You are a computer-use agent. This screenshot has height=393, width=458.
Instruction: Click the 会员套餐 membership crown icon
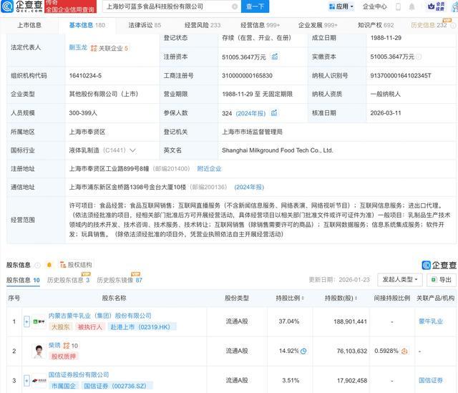[440, 6]
